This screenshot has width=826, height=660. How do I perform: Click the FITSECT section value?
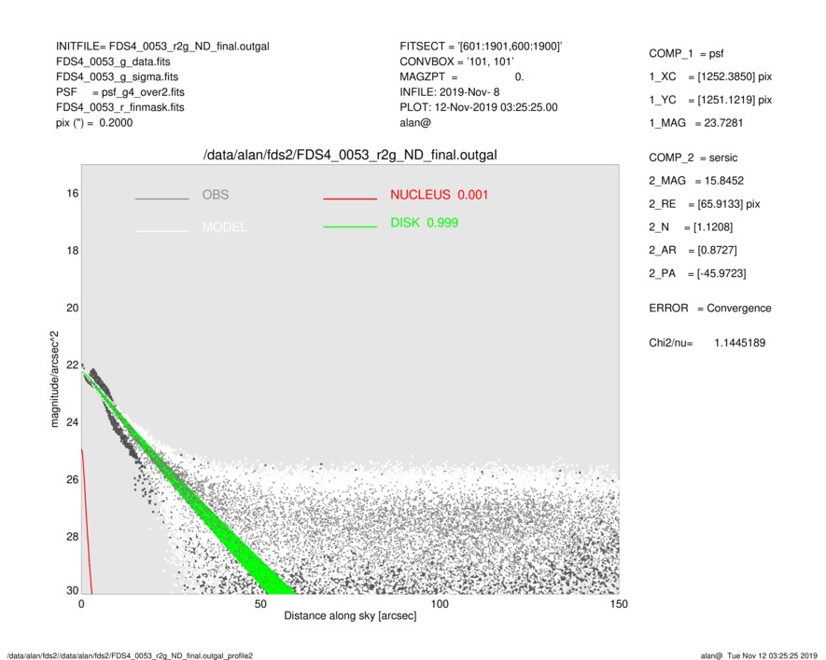point(481,47)
